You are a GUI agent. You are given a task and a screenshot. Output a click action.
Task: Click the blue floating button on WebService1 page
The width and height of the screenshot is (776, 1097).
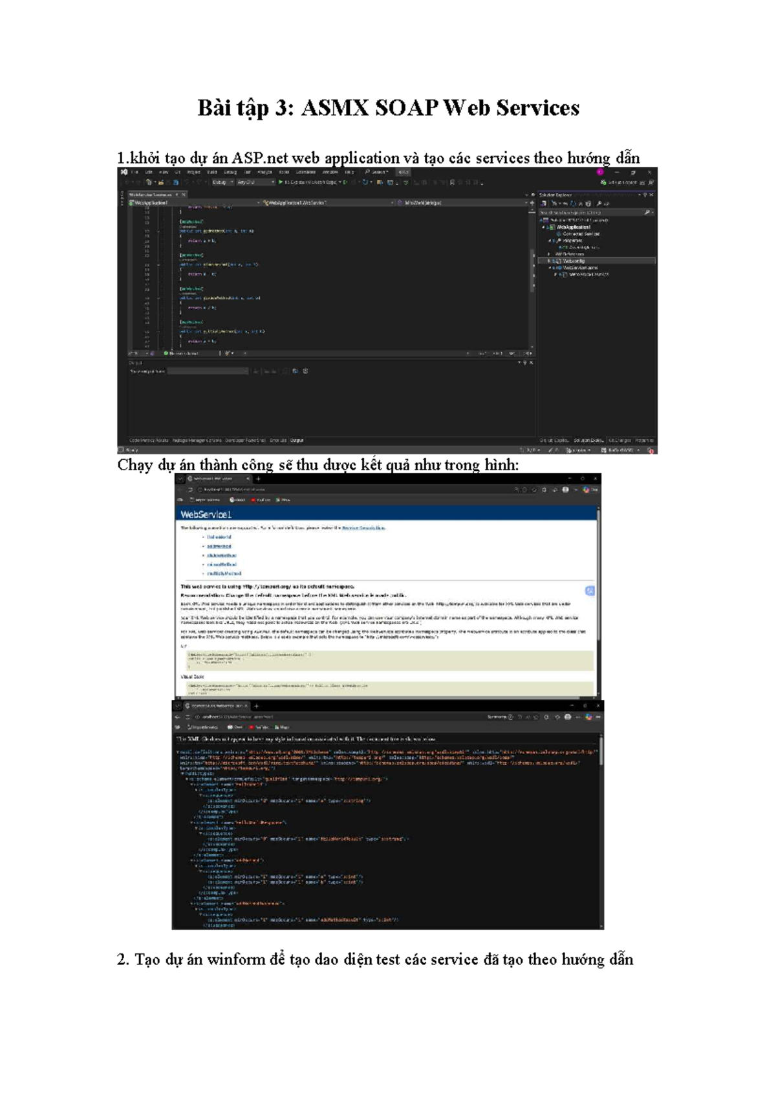tap(589, 591)
